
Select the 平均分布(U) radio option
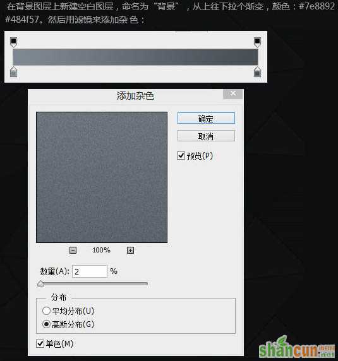[46, 311]
